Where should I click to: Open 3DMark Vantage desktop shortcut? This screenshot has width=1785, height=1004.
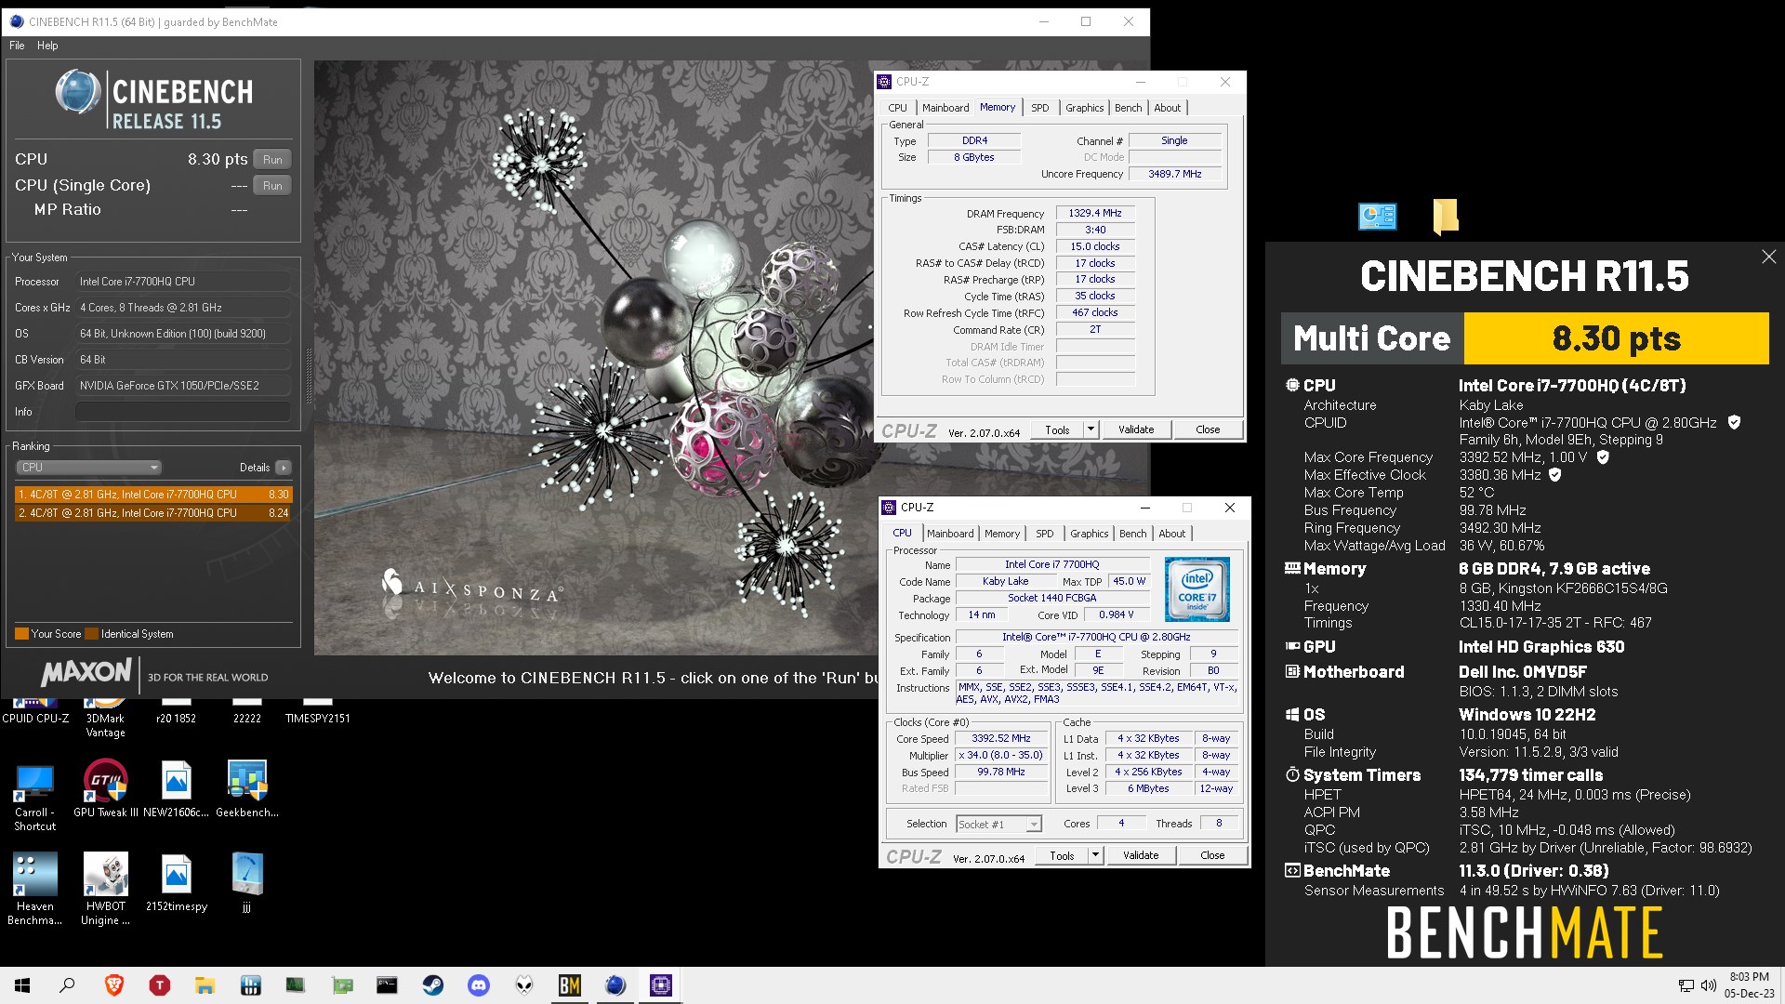click(x=105, y=719)
